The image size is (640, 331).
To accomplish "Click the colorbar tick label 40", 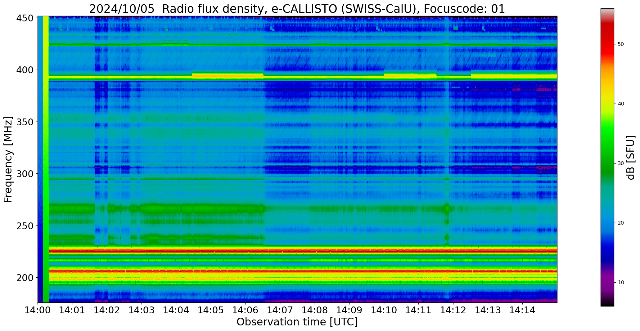I will tap(621, 104).
